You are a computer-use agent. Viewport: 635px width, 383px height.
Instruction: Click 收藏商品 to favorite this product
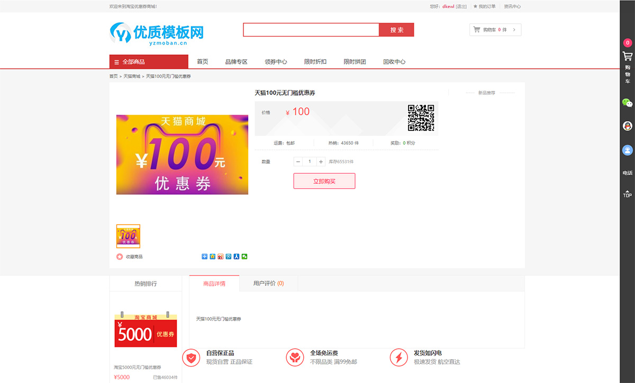tap(130, 257)
